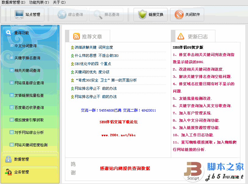This screenshot has width=248, height=184.
Task: Click arrow icon beside SEO优化中的四 article
Action: point(72,64)
